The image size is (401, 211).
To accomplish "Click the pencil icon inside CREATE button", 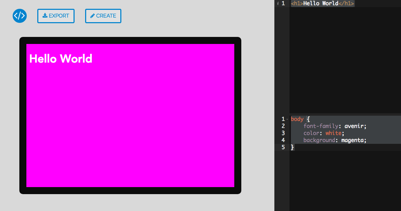I will tap(92, 15).
